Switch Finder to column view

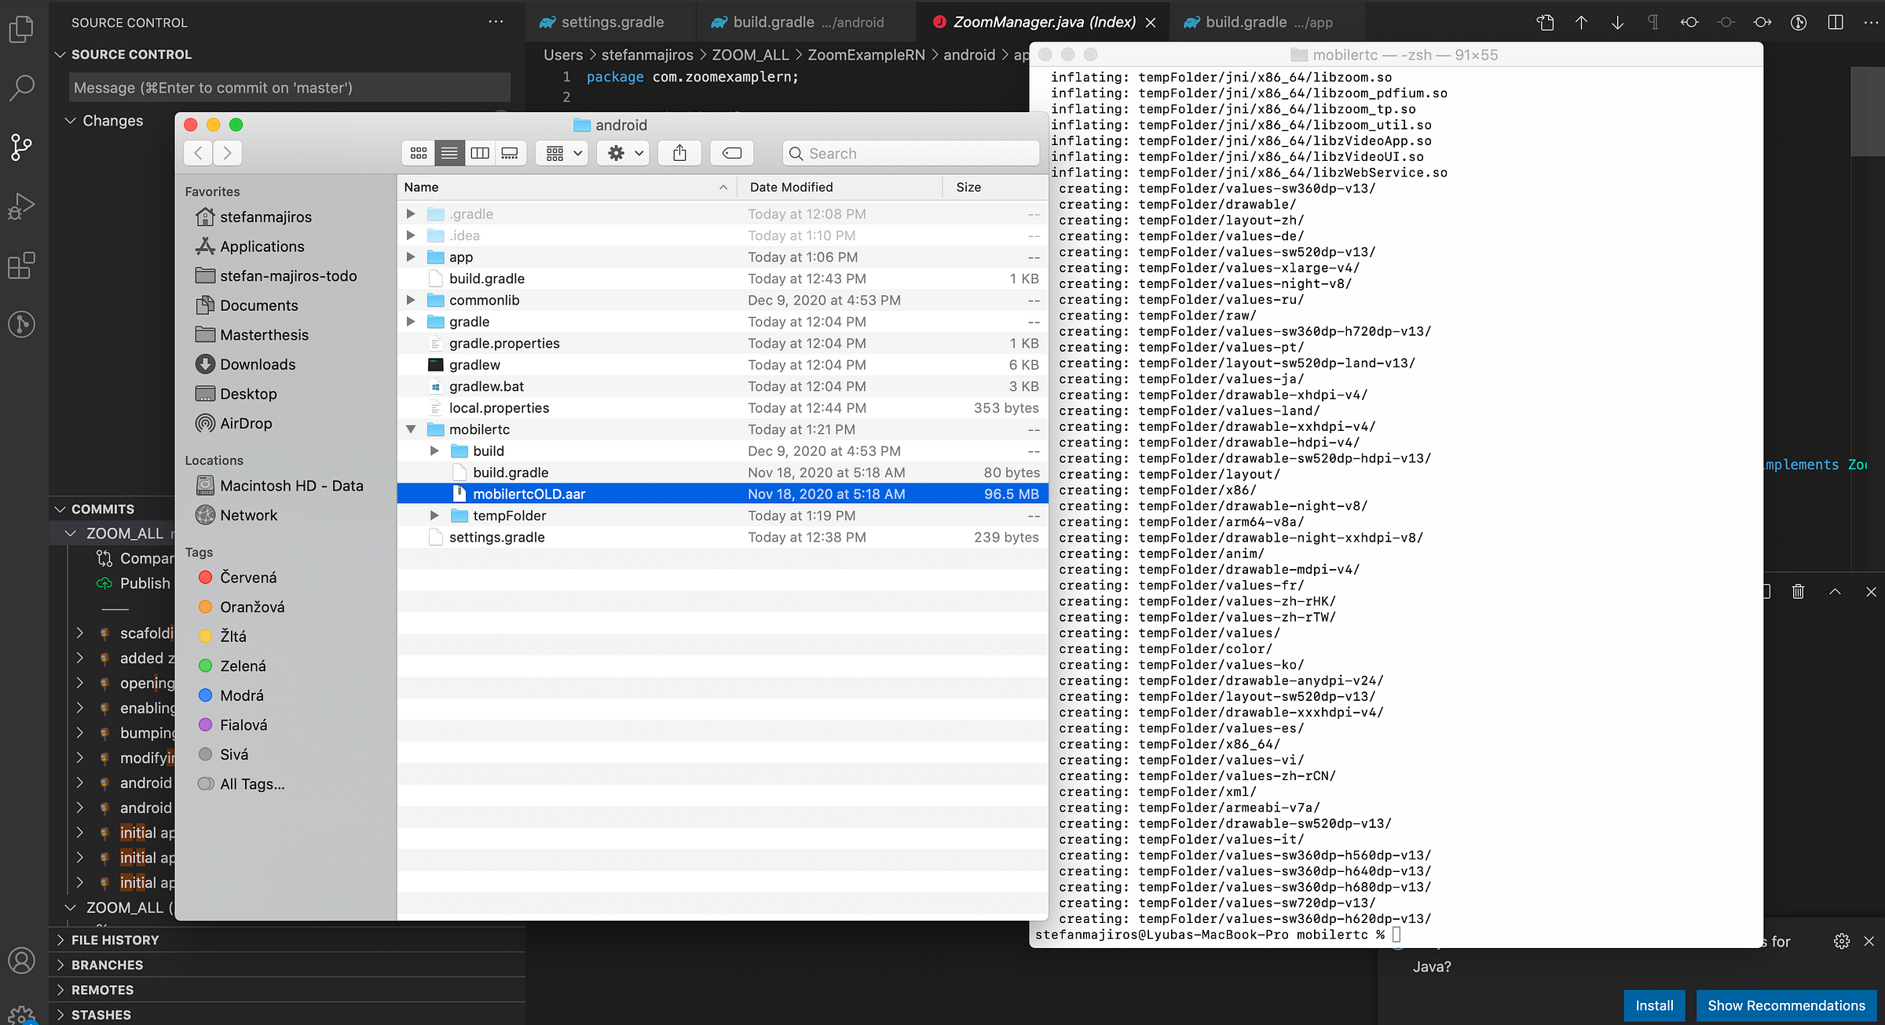[480, 153]
